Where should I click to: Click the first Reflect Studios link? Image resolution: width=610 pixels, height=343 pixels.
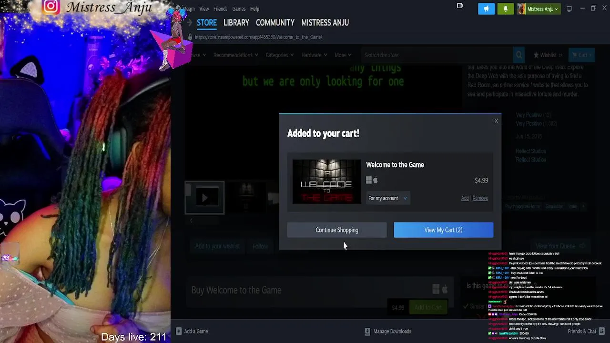(530, 151)
